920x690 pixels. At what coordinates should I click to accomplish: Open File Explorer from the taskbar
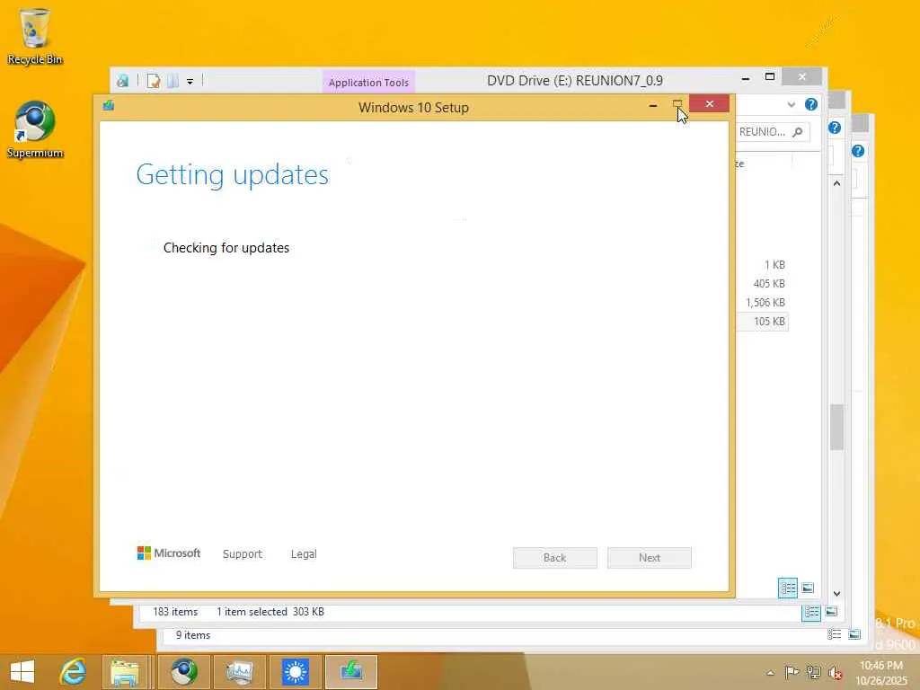coord(125,672)
